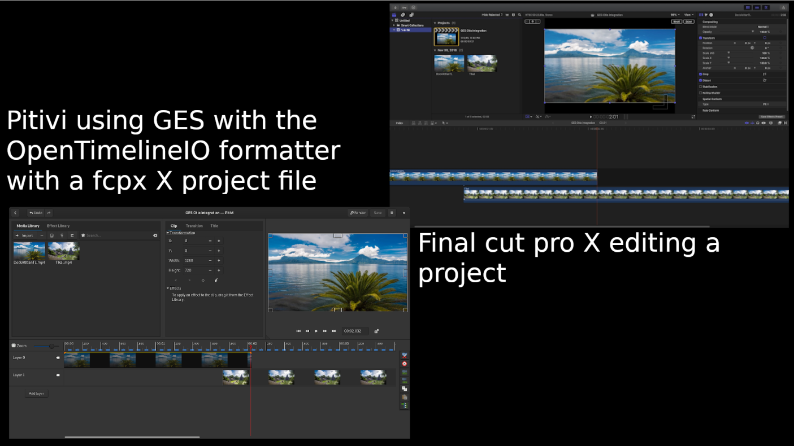Open the Title tab
This screenshot has height=446, width=794.
click(x=214, y=226)
